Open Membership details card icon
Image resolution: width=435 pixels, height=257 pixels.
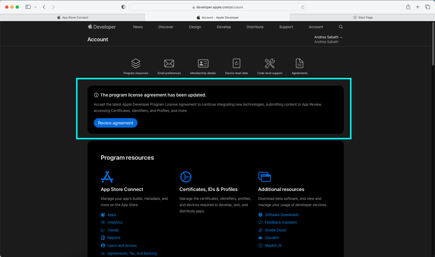click(203, 63)
